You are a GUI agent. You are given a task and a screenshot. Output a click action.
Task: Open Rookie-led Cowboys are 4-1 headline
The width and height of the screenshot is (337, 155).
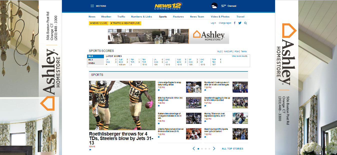(x=217, y=84)
